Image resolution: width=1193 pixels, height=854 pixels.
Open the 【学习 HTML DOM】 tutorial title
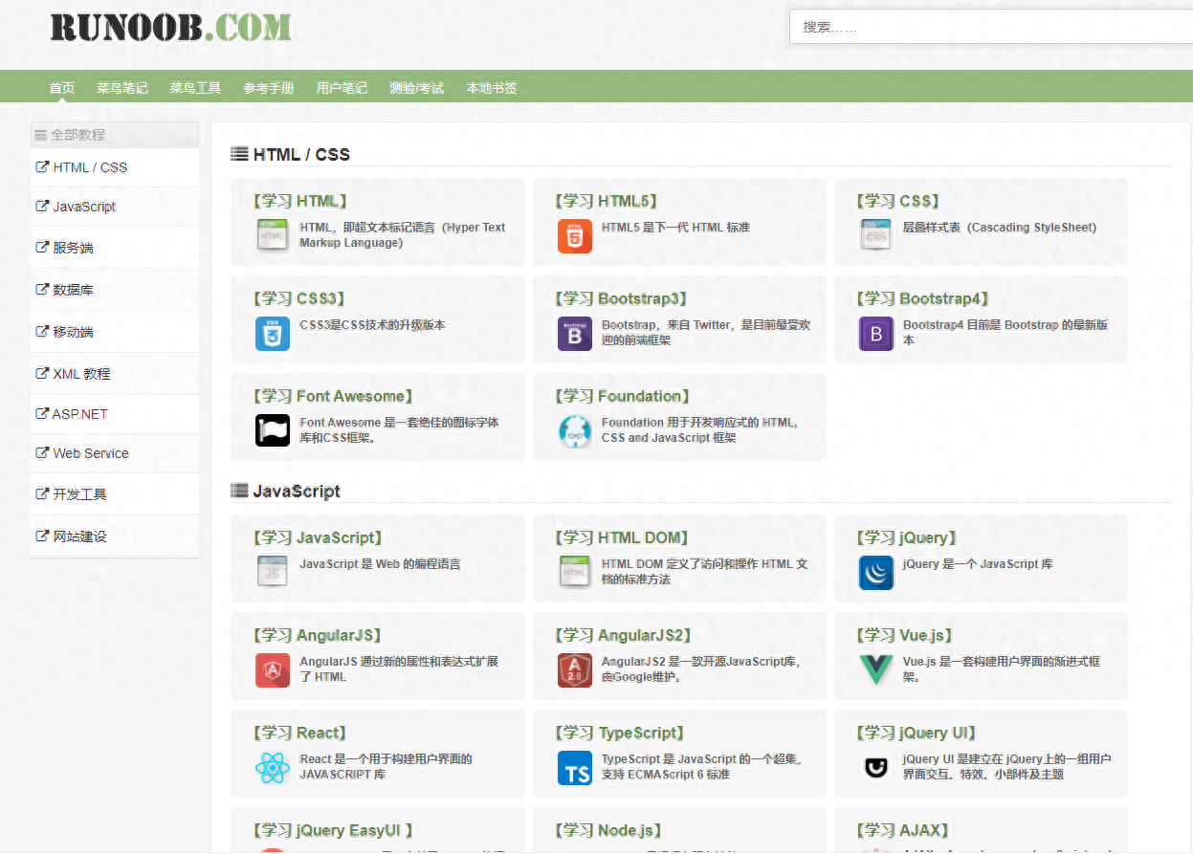pyautogui.click(x=621, y=537)
